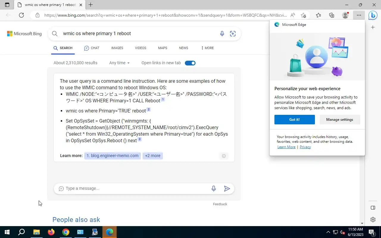Switch to the CHAT tab
Screen dimensions: 381x238
click(x=92, y=48)
